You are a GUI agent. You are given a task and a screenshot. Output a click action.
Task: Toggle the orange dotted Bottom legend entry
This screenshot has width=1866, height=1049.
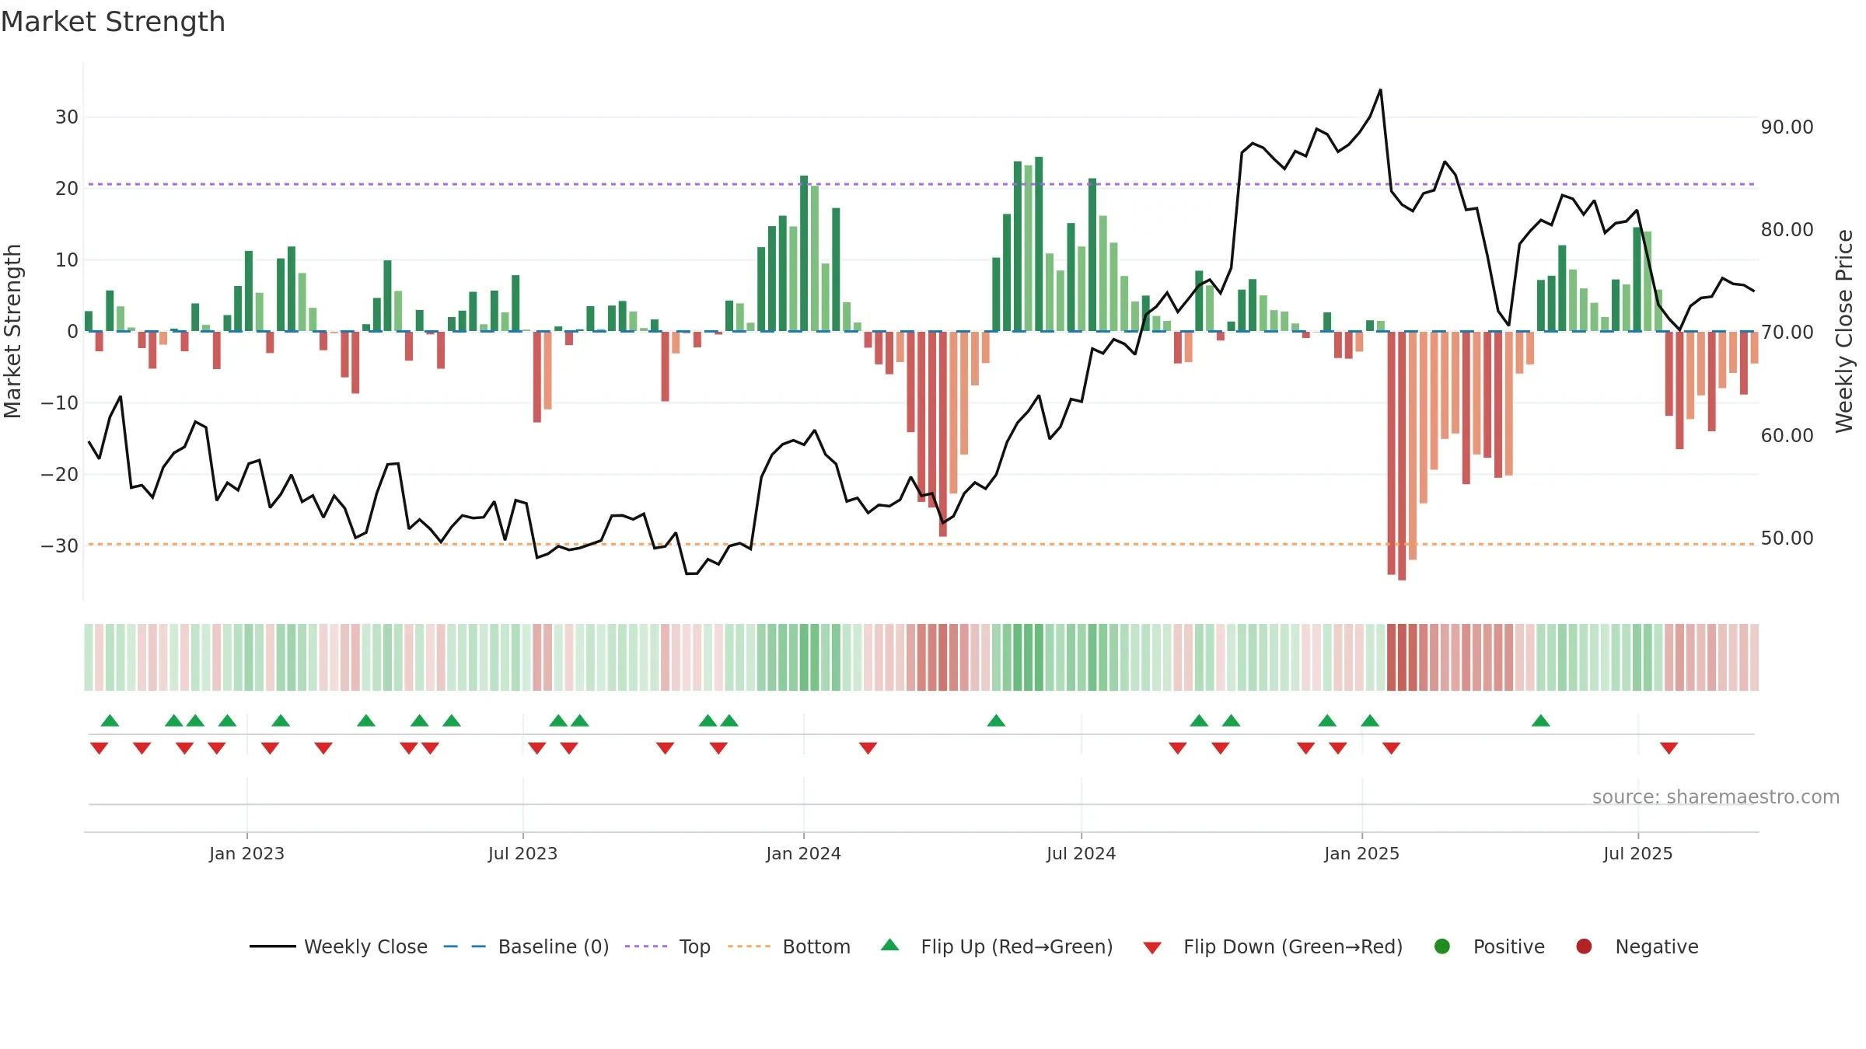[789, 946]
